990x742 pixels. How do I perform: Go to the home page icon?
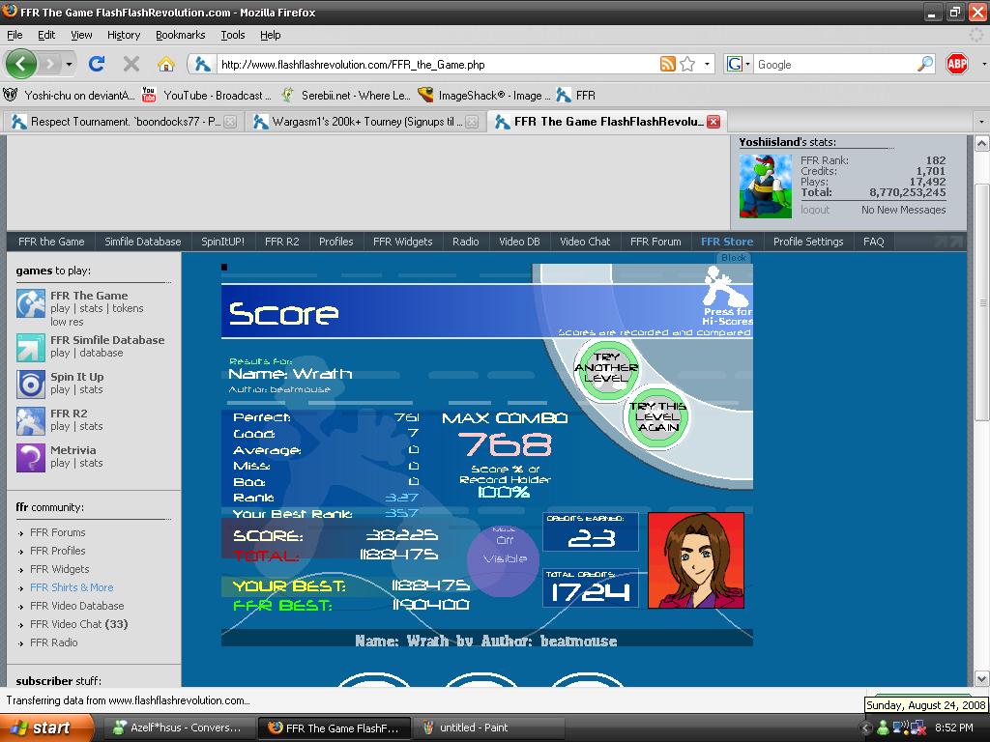point(166,64)
